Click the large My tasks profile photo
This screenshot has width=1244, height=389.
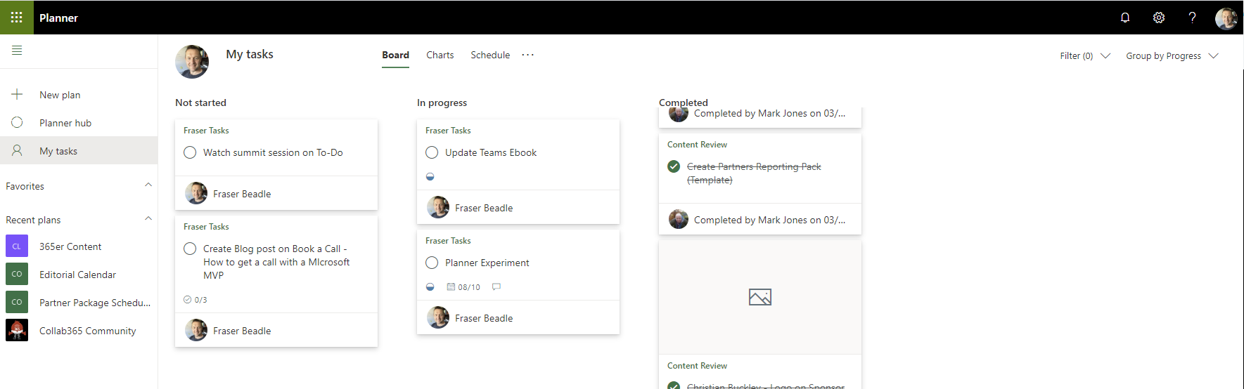pyautogui.click(x=192, y=62)
